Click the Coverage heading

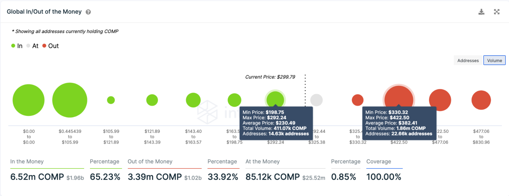click(x=379, y=161)
